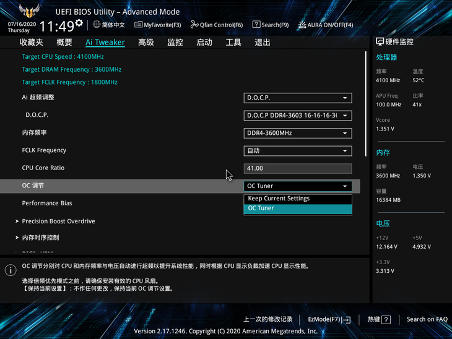452x339 pixels.
Task: Click the hardware monitor icon
Action: (380, 42)
